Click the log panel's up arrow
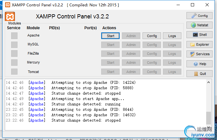 pos(208,83)
